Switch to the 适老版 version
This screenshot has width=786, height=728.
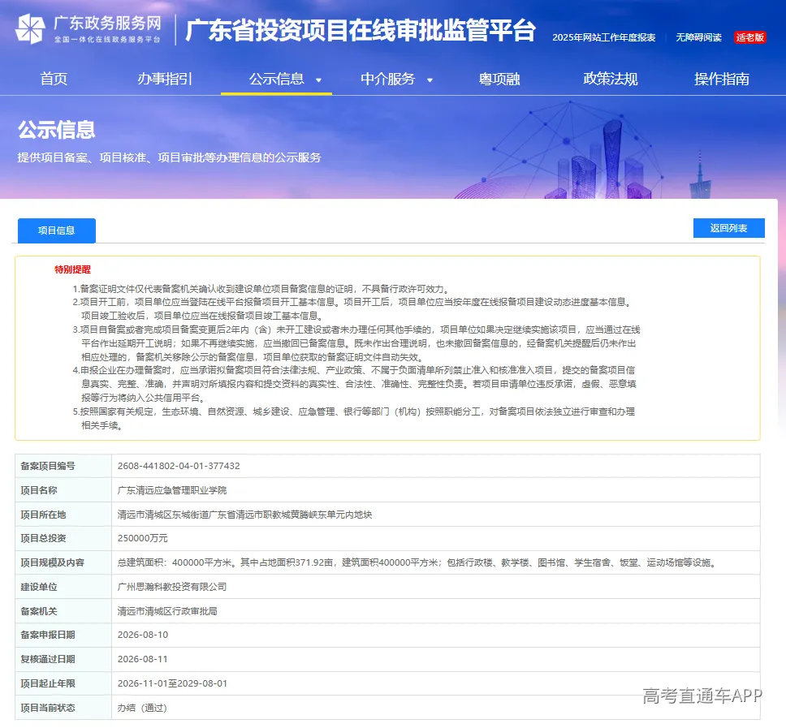(x=750, y=37)
